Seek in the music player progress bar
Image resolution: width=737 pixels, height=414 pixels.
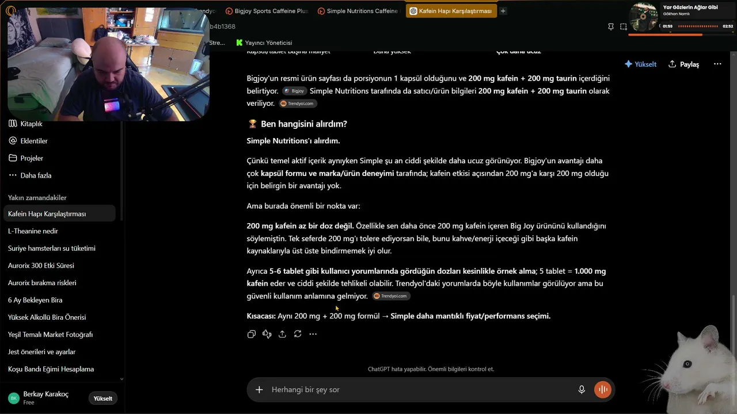(x=681, y=35)
